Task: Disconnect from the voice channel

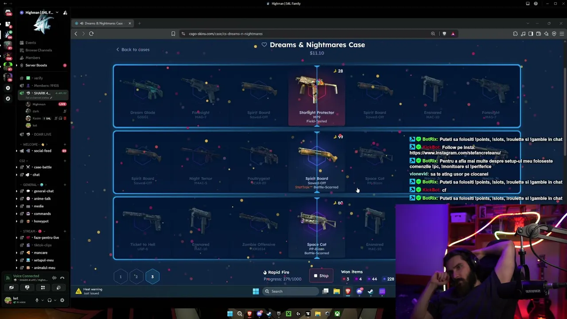Action: (62, 278)
